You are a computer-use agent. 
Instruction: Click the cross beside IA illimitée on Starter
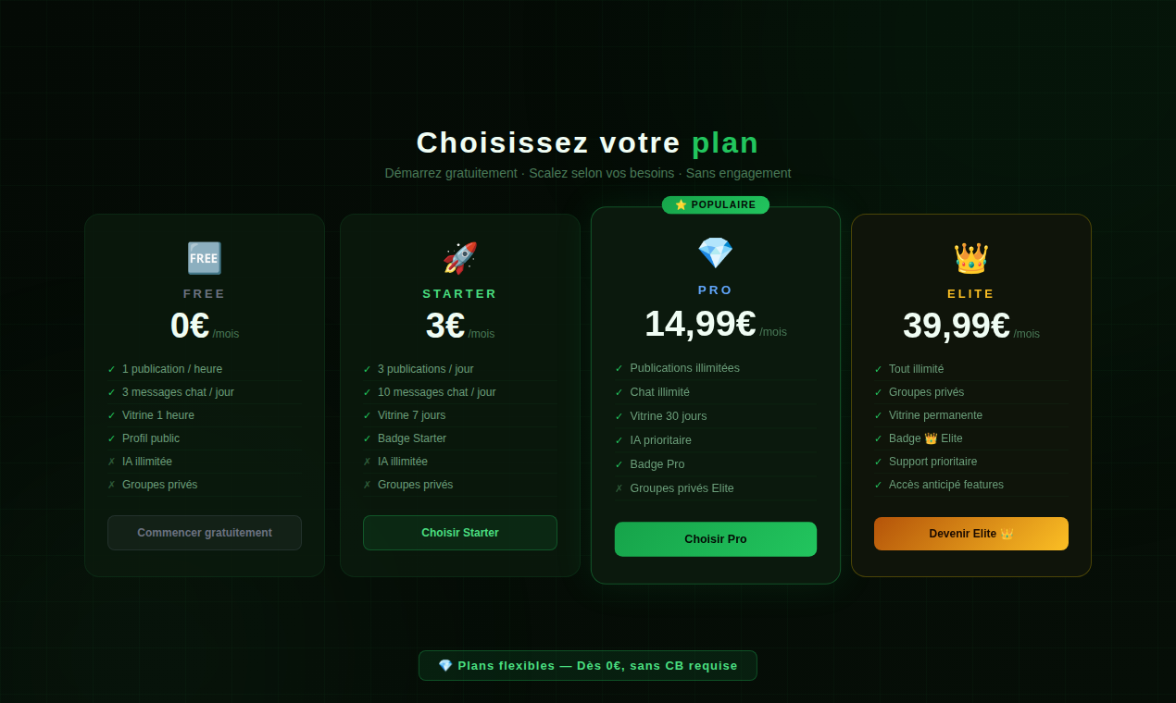pos(366,461)
